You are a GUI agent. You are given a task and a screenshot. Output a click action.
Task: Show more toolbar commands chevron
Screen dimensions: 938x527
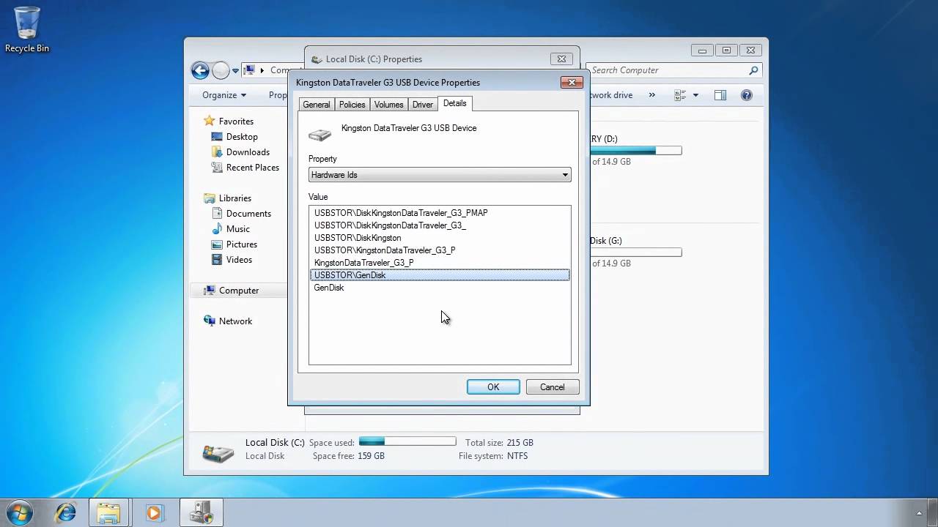(x=651, y=95)
